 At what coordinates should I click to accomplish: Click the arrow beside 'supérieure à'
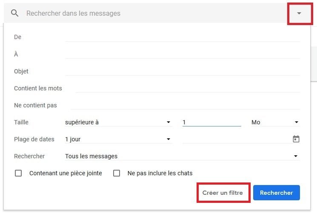pyautogui.click(x=168, y=122)
